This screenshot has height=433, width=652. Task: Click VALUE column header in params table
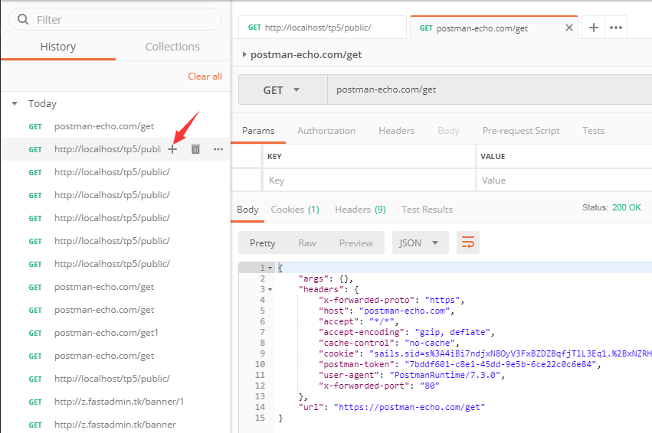tap(493, 157)
